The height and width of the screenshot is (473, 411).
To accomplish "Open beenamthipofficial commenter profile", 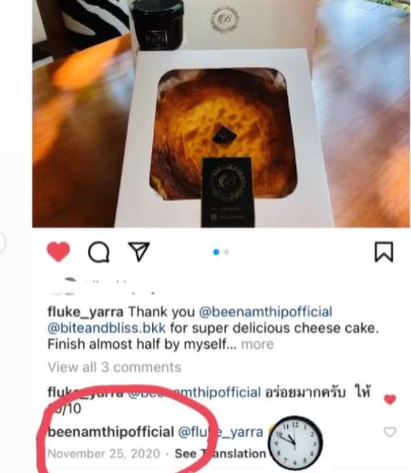I will pos(111,432).
